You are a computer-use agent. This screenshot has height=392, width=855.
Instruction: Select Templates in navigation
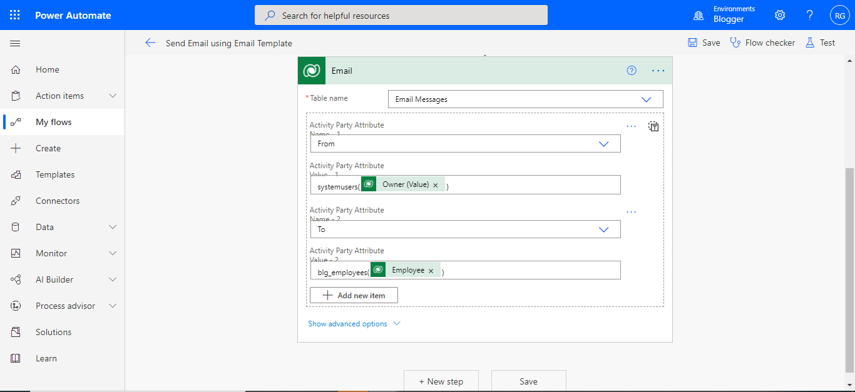(55, 174)
